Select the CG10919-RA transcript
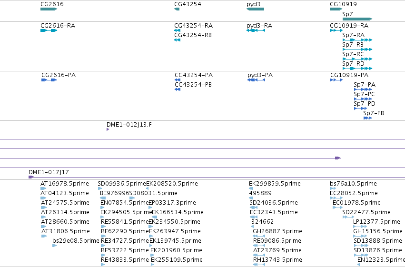405x267 pixels. [336, 30]
